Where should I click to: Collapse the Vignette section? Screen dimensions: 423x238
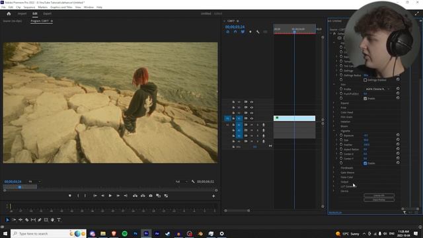click(x=334, y=131)
